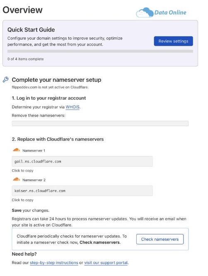This screenshot has height=276, width=208.
Task: Open the WHOIS link
Action: 73,107
